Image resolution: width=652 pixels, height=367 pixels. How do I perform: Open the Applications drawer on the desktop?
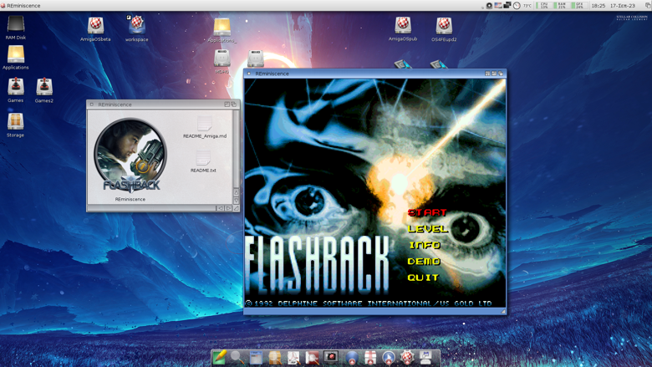16,56
